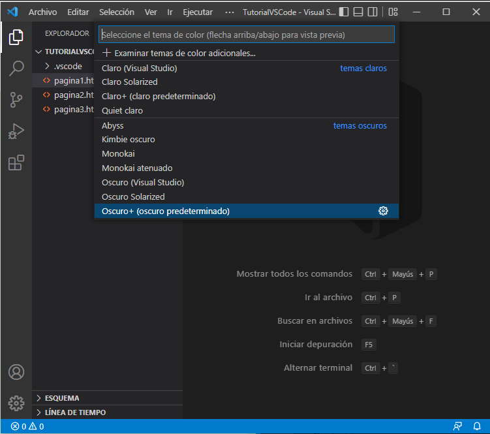This screenshot has width=490, height=434.
Task: Open notifications bell in status bar
Action: (x=477, y=426)
